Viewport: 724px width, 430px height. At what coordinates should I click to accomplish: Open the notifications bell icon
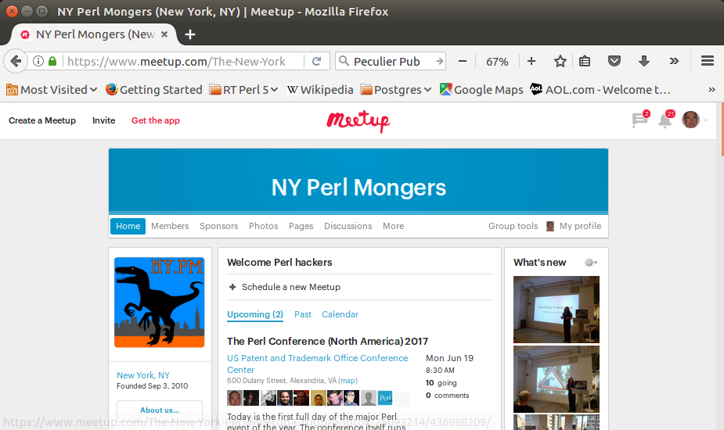tap(666, 120)
